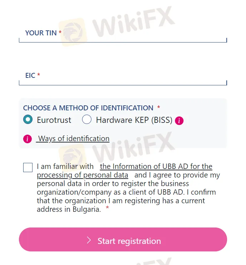Viewport: 246px width, 265px height.
Task: Tick the personal data consent checkbox
Action: click(x=28, y=167)
